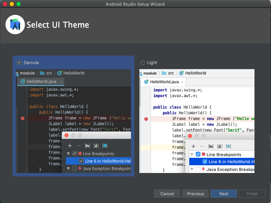Toggle 'Line 6 in HelloWorld' checkbox in Light preview

[205, 162]
